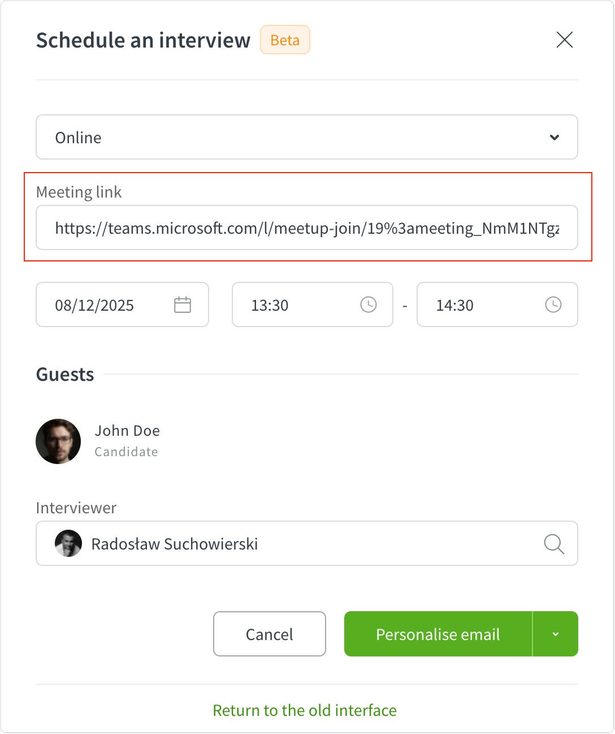Click John Doe's candidate avatar

[x=58, y=441]
